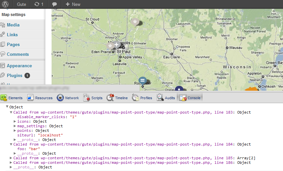Click the disable_marker_clicks value "1"

pos(73,117)
